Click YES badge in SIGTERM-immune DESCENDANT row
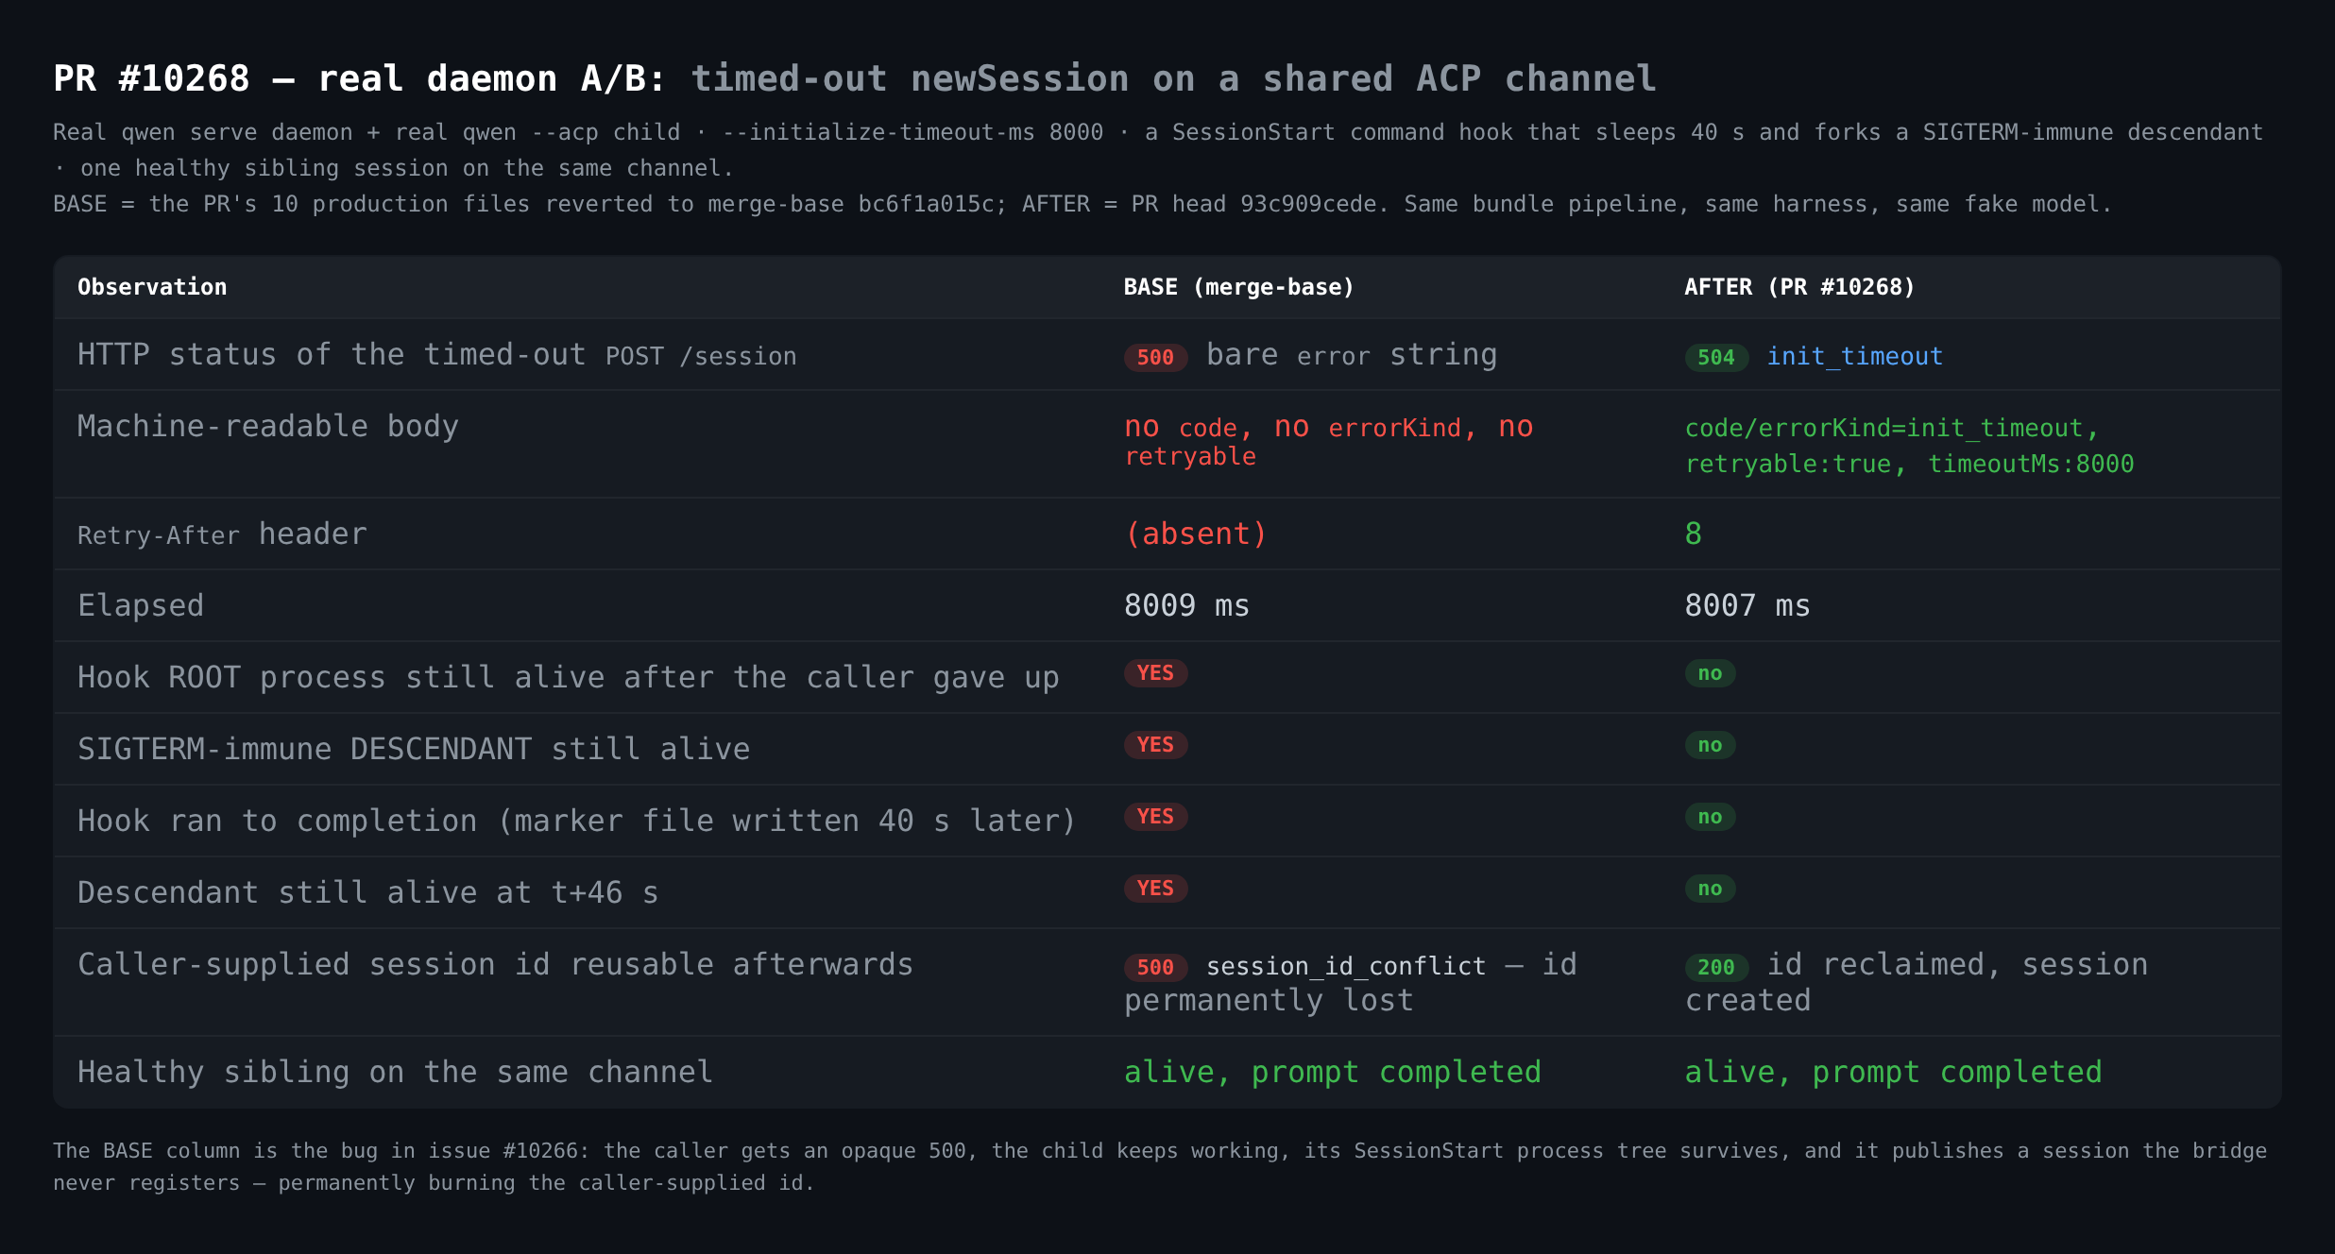2335x1254 pixels. pos(1155,744)
